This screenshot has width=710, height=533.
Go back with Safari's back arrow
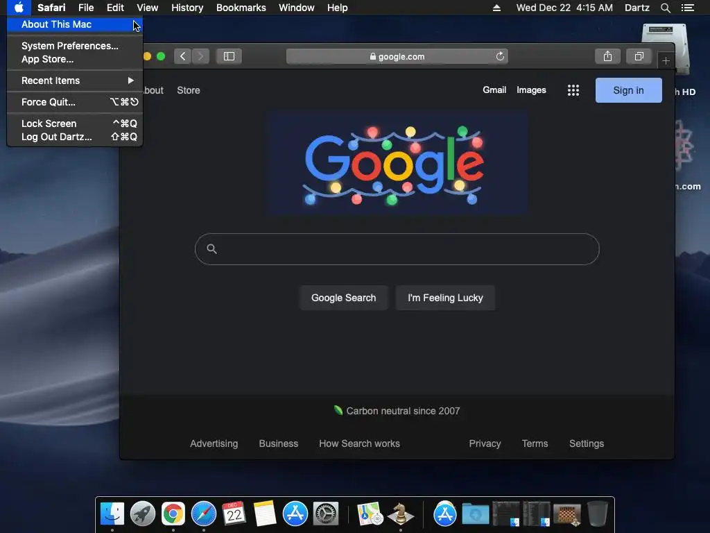(182, 56)
